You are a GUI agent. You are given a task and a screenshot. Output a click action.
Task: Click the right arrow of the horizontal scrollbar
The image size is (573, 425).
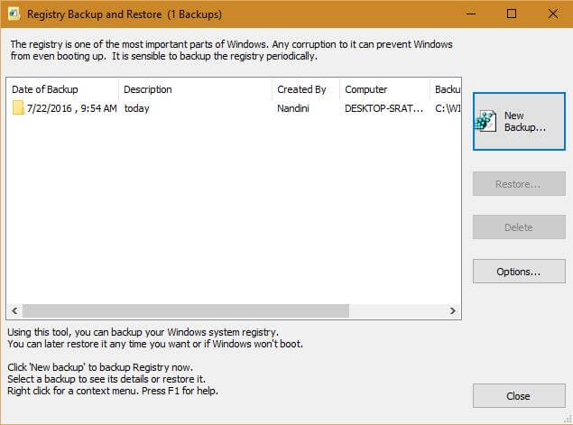pos(452,310)
